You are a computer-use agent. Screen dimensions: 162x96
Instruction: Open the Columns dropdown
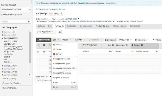point(141,40)
